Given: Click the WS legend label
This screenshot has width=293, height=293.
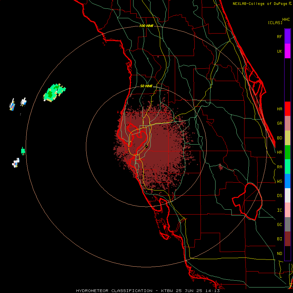Looking at the screenshot, I should tap(279, 181).
